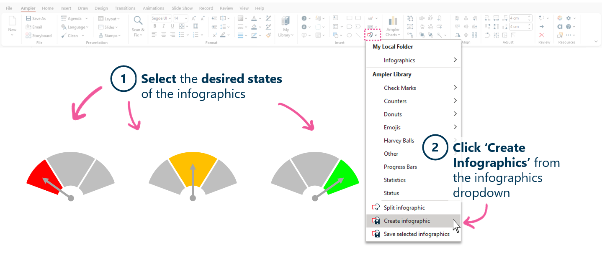Click the Stamps tool

point(110,35)
